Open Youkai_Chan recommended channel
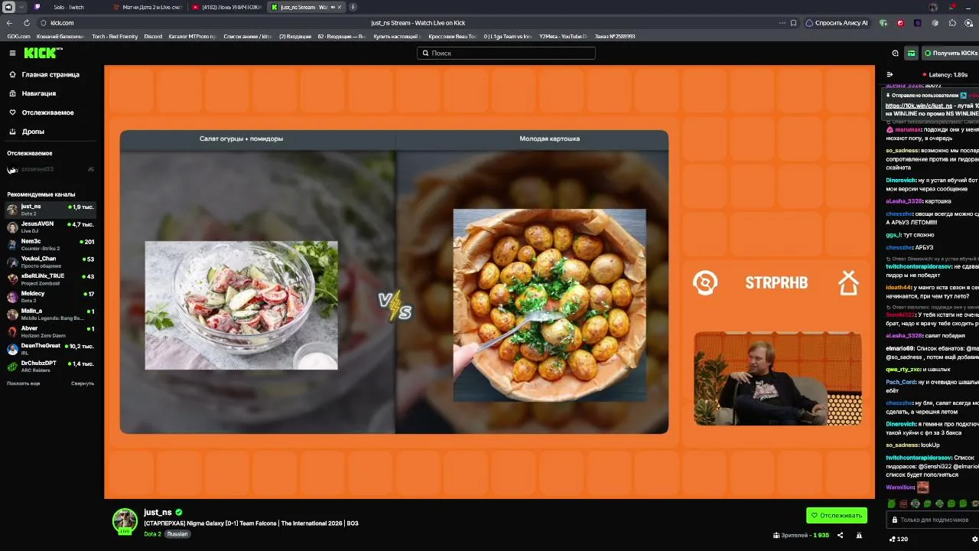 tap(50, 262)
